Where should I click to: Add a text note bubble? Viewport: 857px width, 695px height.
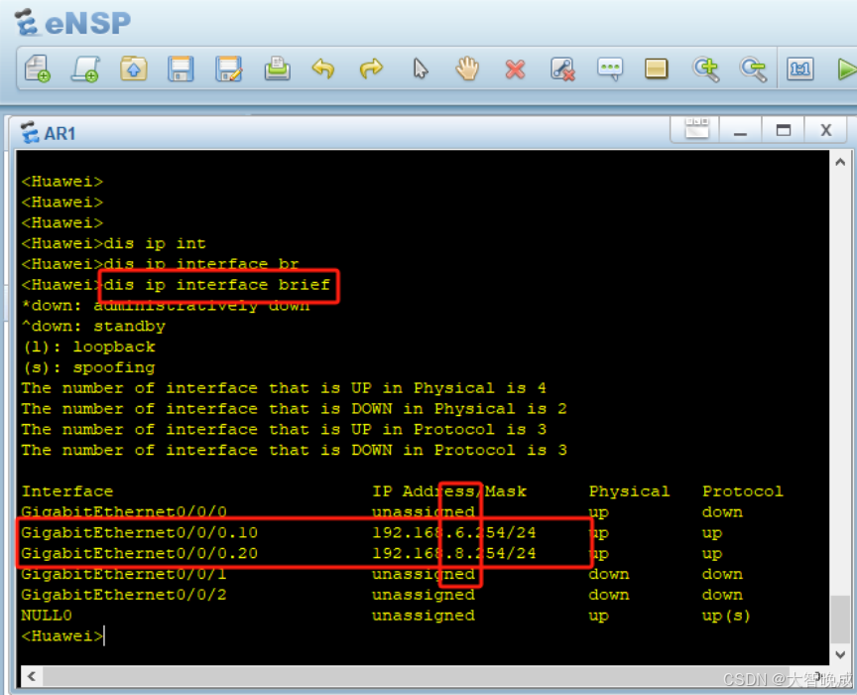click(610, 69)
